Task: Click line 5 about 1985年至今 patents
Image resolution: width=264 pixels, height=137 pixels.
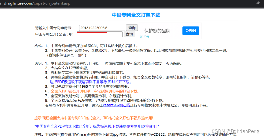Action: (x=88, y=86)
